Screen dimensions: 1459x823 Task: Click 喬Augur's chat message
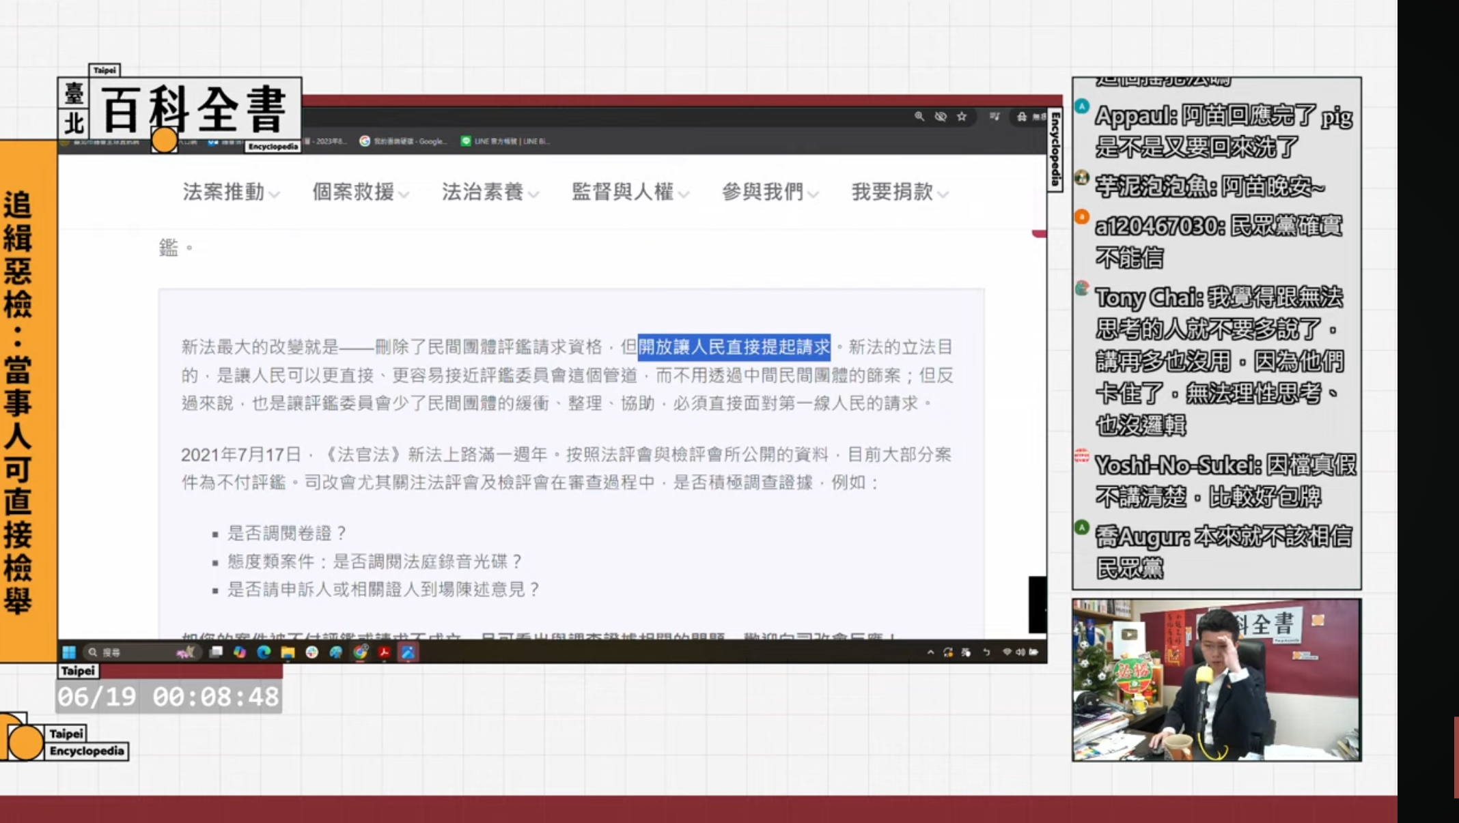1223,552
